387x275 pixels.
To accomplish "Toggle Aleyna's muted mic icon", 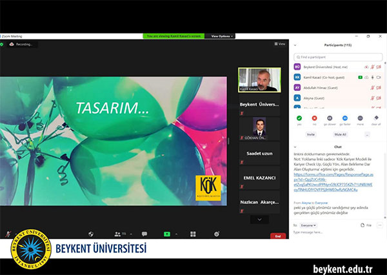I will tap(372, 98).
